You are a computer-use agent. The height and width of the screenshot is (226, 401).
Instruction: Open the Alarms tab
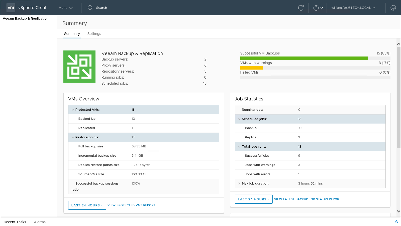point(40,222)
